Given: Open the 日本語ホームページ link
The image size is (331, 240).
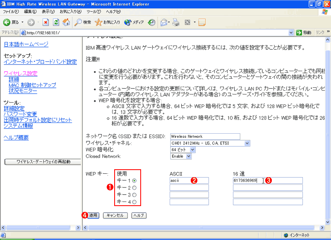Looking at the screenshot, I should tap(26, 44).
